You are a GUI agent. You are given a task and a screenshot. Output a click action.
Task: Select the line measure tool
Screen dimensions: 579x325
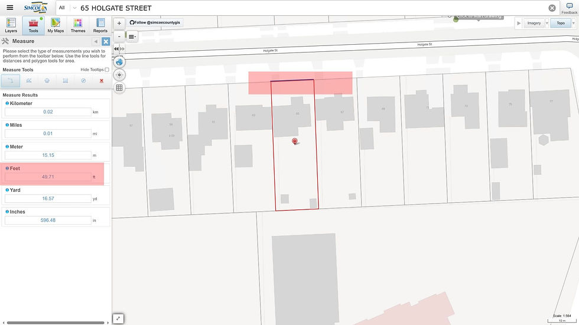point(11,81)
